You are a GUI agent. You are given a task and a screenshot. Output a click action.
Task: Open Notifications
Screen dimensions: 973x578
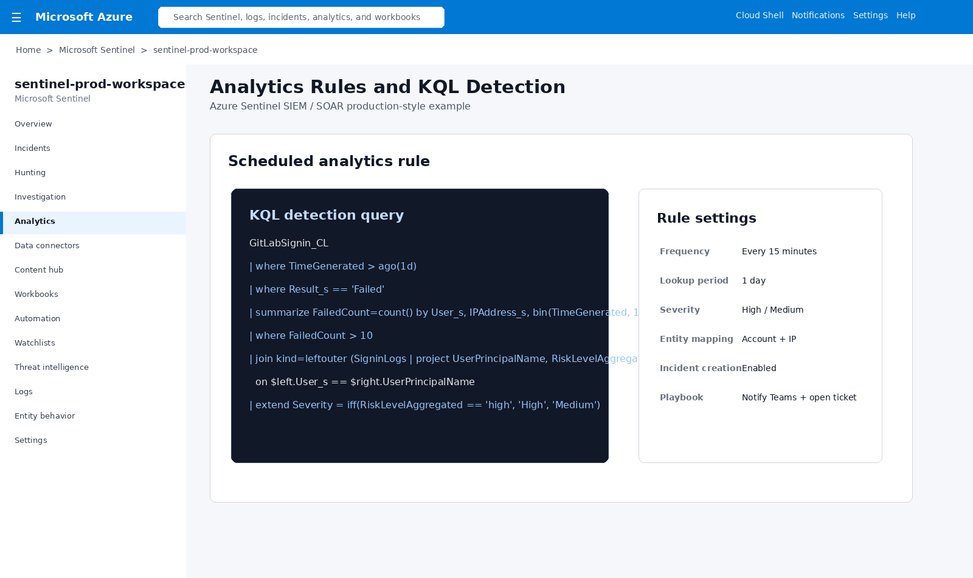click(x=818, y=15)
